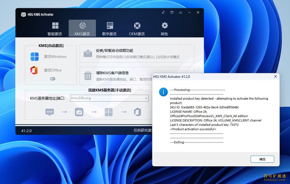This screenshot has height=184, width=290.
Task: Click the Windows logo to activate Windows
Action: point(34,57)
